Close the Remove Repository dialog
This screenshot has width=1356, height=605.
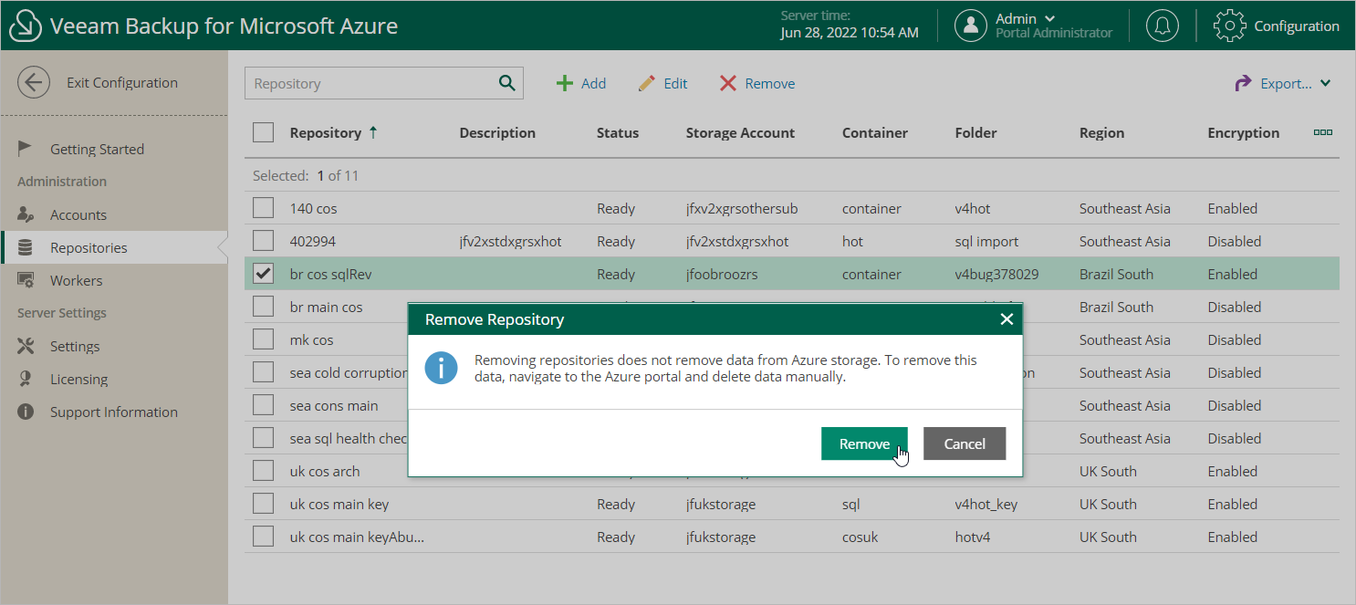pyautogui.click(x=1007, y=319)
